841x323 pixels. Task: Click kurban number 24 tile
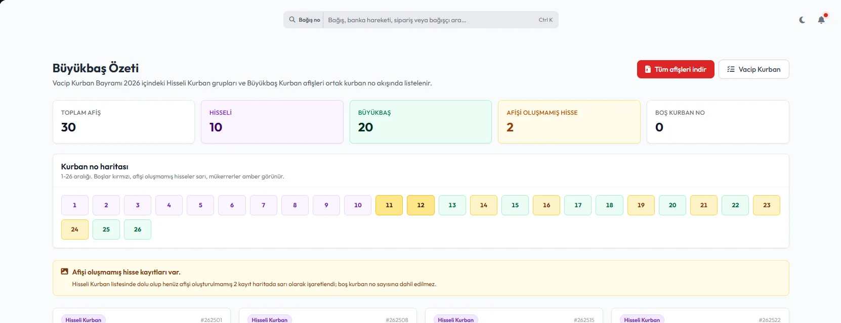point(75,229)
